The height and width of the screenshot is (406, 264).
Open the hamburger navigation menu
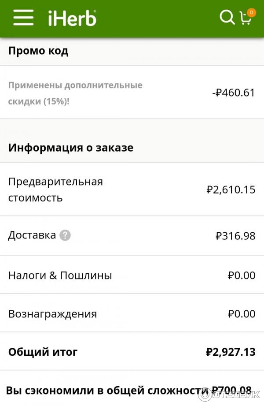(23, 18)
